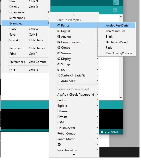Expand the LiquidCrystal examples submenu
This screenshot has width=141, height=160.
pos(74,128)
